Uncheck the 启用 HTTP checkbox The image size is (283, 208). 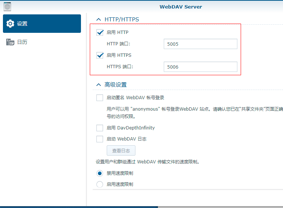click(x=100, y=32)
